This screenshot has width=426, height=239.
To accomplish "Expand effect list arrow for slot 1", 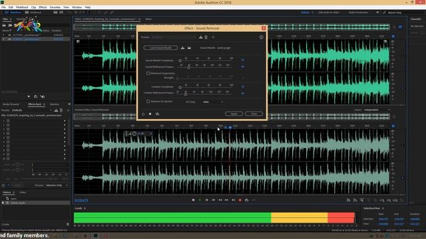I will [x=65, y=121].
